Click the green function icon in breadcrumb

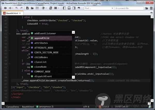(37, 107)
